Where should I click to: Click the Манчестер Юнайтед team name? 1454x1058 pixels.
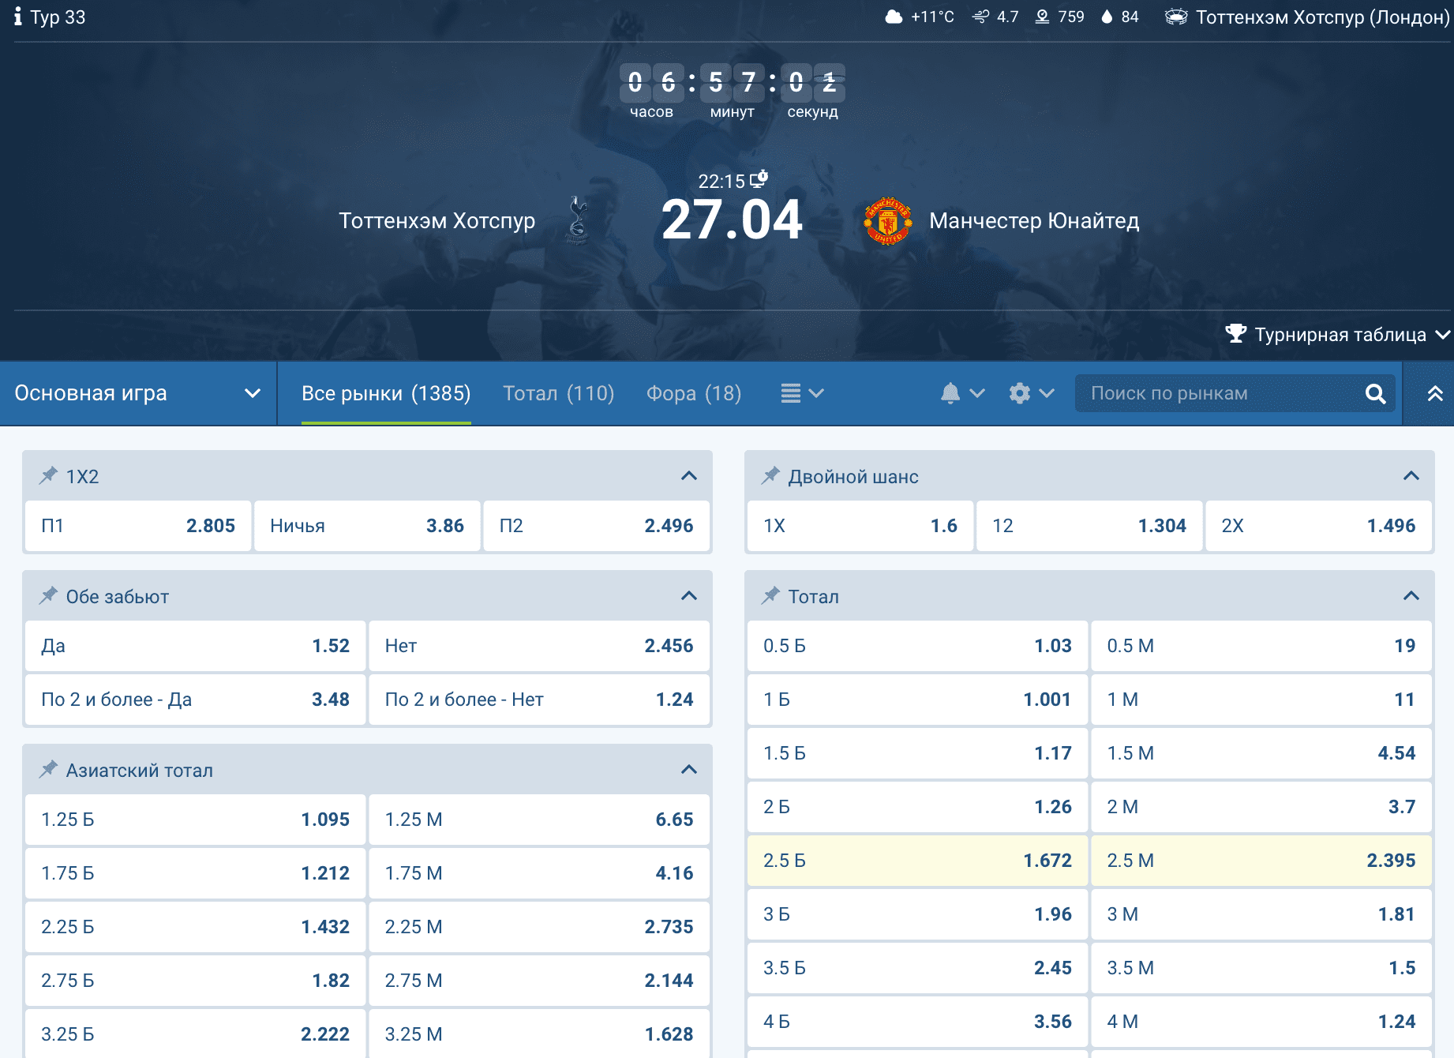pyautogui.click(x=1034, y=221)
